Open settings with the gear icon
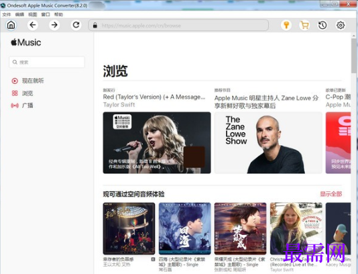This screenshot has height=274, width=358. pos(341,25)
